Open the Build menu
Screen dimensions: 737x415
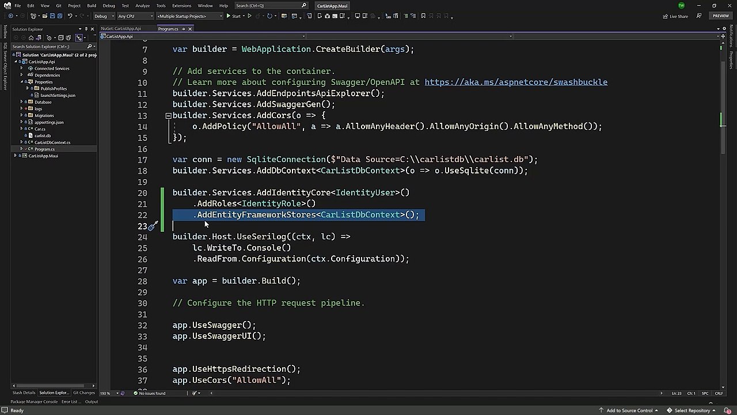coord(92,6)
